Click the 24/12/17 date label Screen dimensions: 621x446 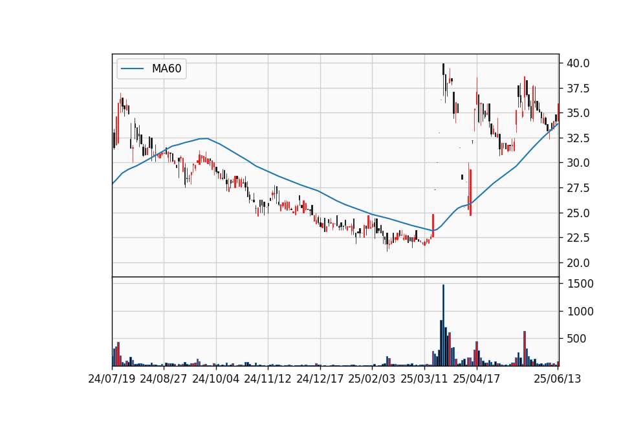tap(320, 379)
